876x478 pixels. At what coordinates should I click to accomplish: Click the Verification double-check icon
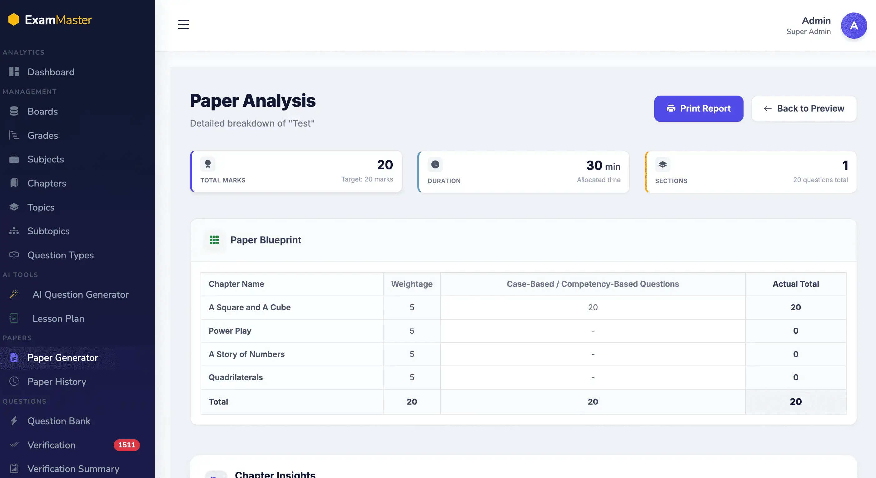(14, 445)
